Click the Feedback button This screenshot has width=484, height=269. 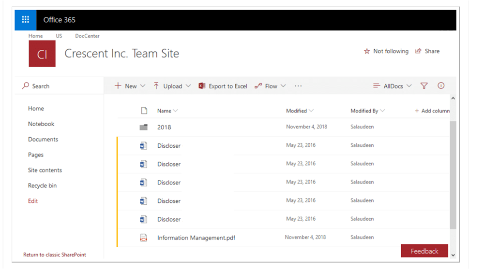424,251
